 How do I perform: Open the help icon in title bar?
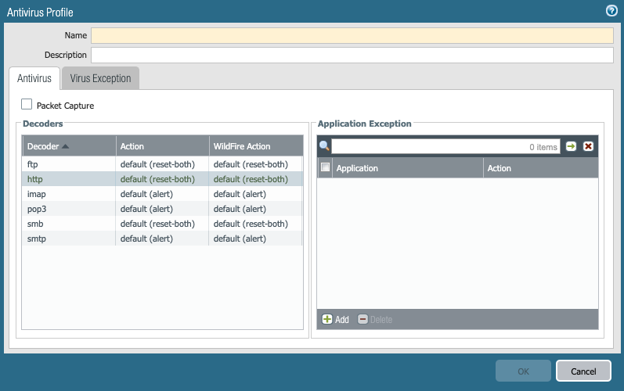611,11
